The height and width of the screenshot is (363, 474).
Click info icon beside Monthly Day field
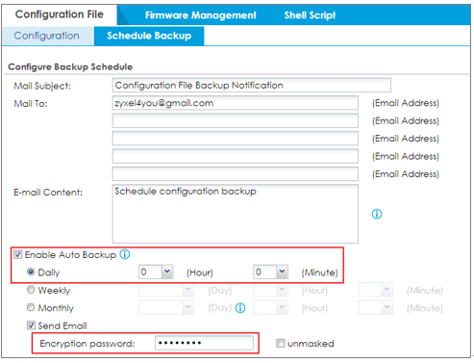click(x=240, y=308)
